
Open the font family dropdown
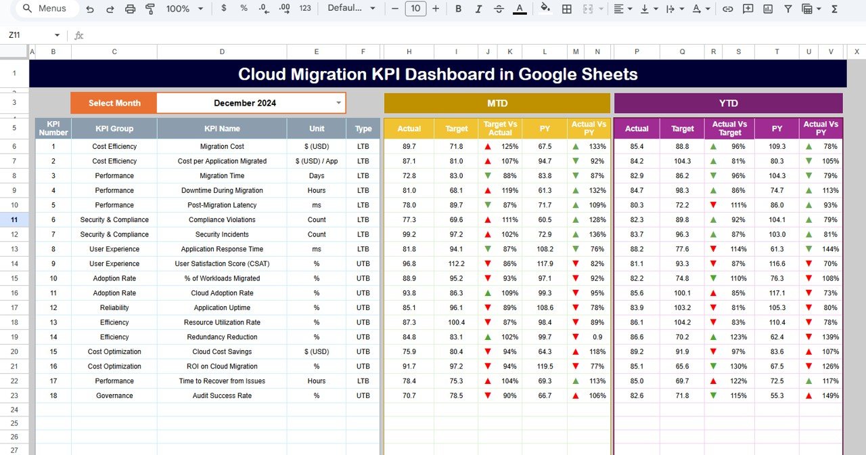coord(350,9)
